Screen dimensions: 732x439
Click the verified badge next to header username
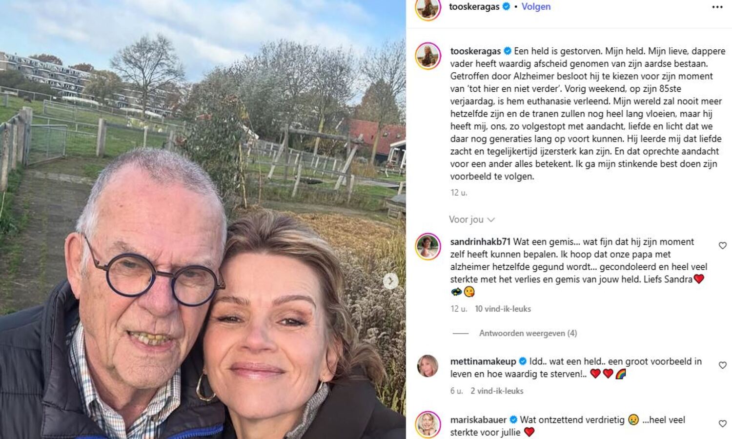pyautogui.click(x=507, y=7)
